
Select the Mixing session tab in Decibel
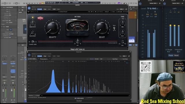tap(44, 59)
